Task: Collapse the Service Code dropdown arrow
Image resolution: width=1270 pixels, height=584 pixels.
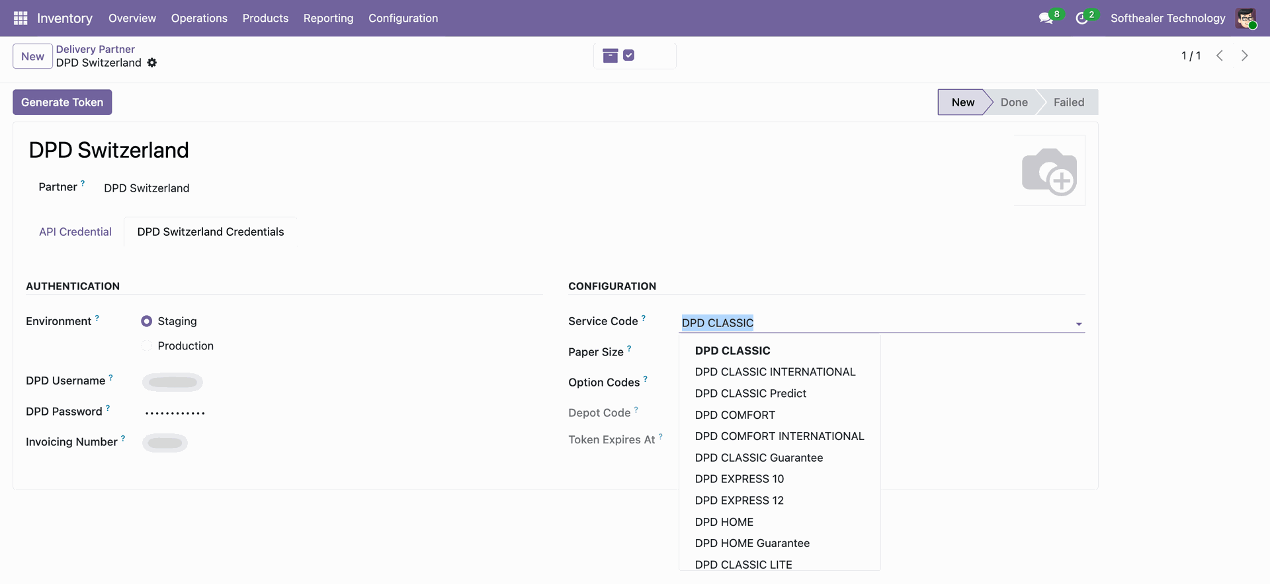Action: (x=1079, y=324)
